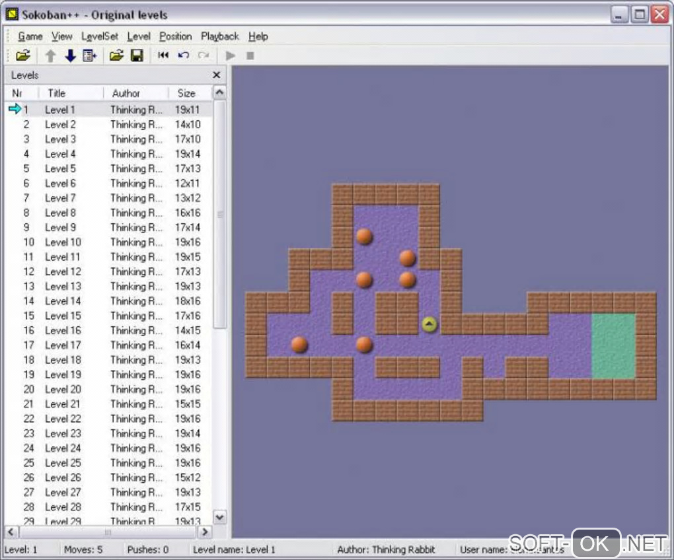Open the Playback menu
The height and width of the screenshot is (560, 674).
(x=219, y=36)
